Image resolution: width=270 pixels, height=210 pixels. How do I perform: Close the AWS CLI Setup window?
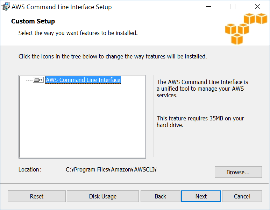pyautogui.click(x=257, y=7)
